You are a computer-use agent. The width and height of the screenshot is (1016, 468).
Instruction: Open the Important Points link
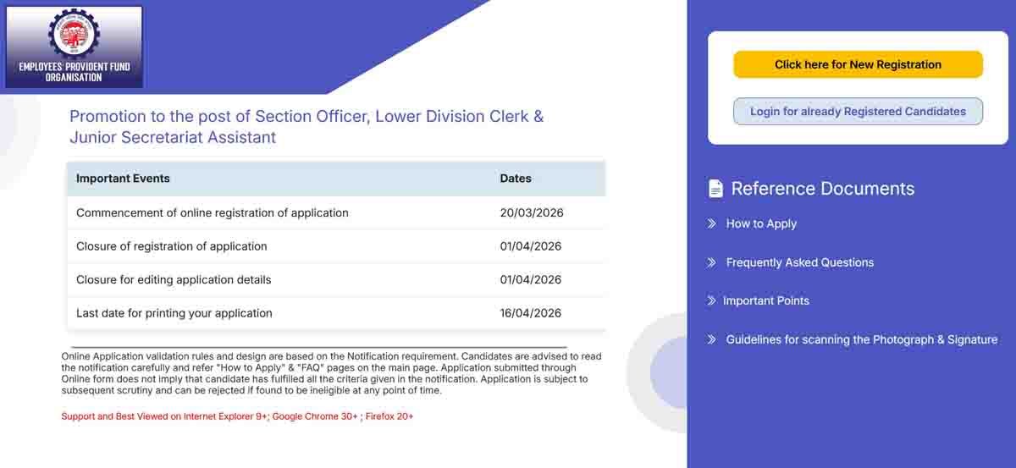[x=765, y=301]
